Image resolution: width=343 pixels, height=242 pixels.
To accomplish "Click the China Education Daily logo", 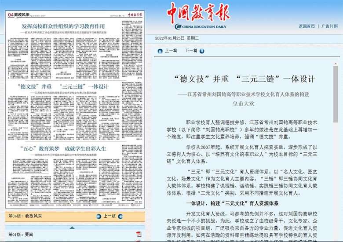I will click(199, 16).
